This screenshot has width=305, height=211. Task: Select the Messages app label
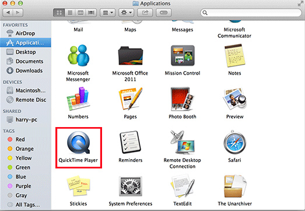tap(183, 30)
